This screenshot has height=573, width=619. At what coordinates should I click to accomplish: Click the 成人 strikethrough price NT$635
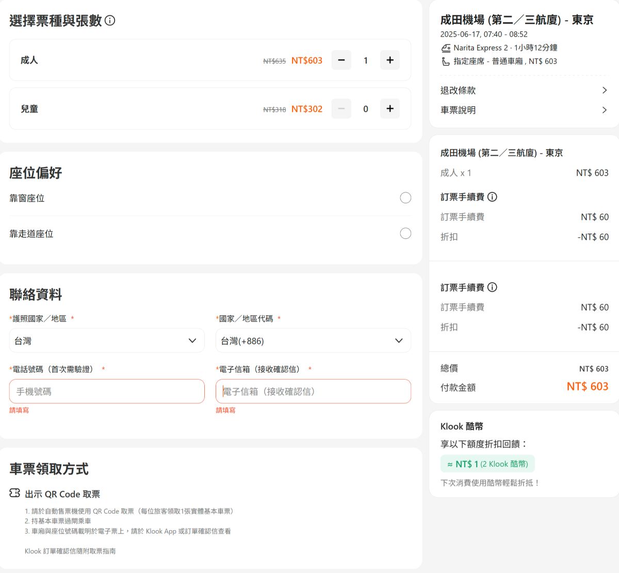tap(274, 61)
